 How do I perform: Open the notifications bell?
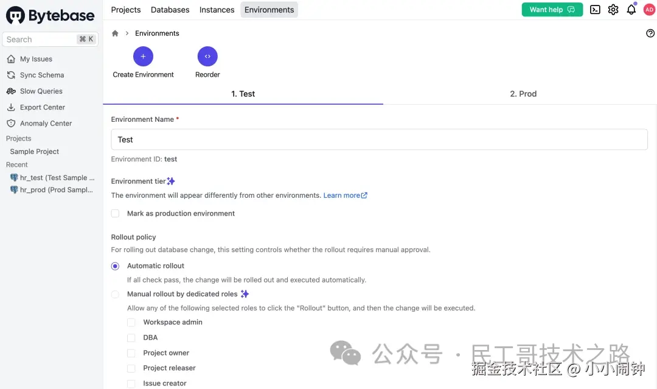tap(631, 10)
